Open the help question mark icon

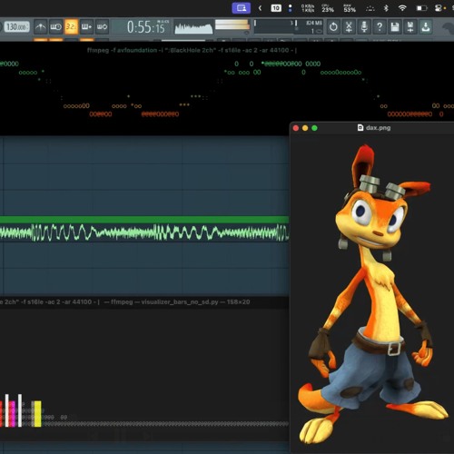(x=380, y=27)
